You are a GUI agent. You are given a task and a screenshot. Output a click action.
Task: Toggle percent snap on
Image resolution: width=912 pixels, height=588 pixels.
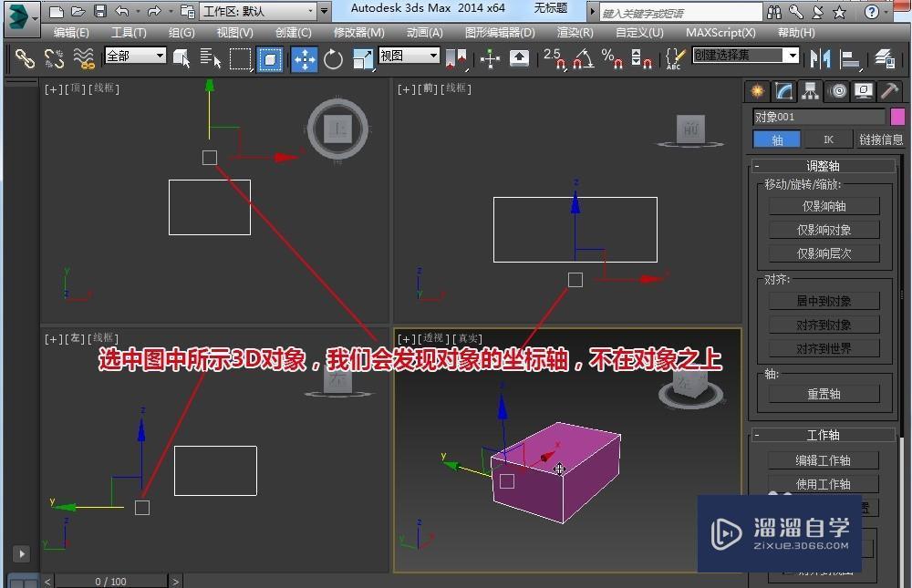click(609, 59)
